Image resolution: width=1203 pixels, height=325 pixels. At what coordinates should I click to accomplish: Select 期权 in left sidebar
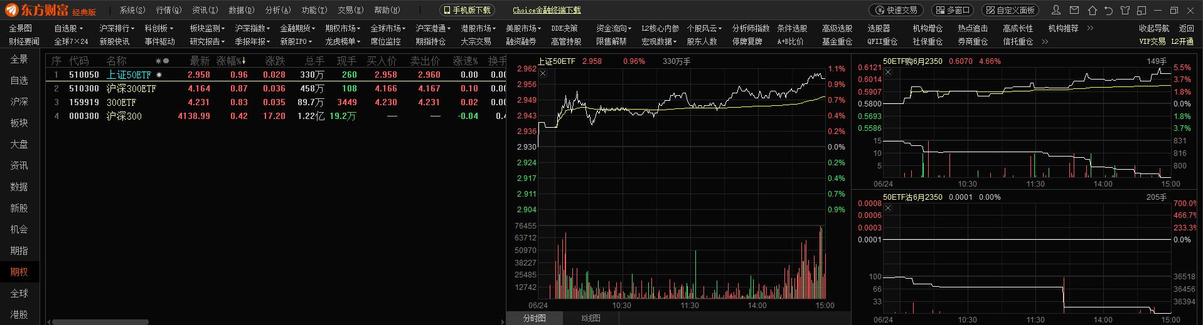point(19,272)
